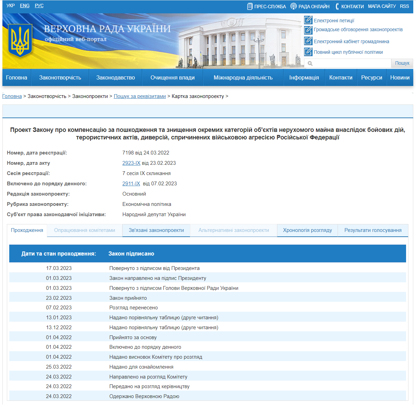The width and height of the screenshot is (416, 408).
Task: Open РАДА ОНЛАЙН link
Action: [314, 6]
